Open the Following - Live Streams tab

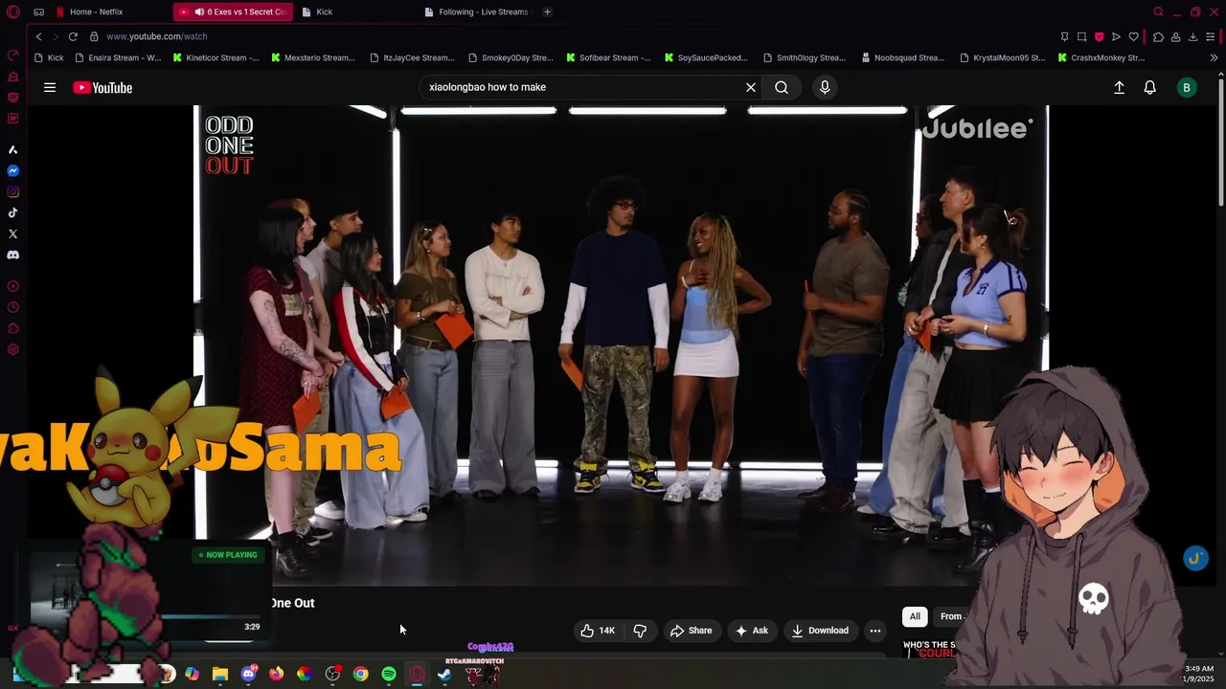click(x=477, y=11)
